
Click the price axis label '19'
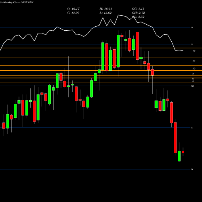192,128
